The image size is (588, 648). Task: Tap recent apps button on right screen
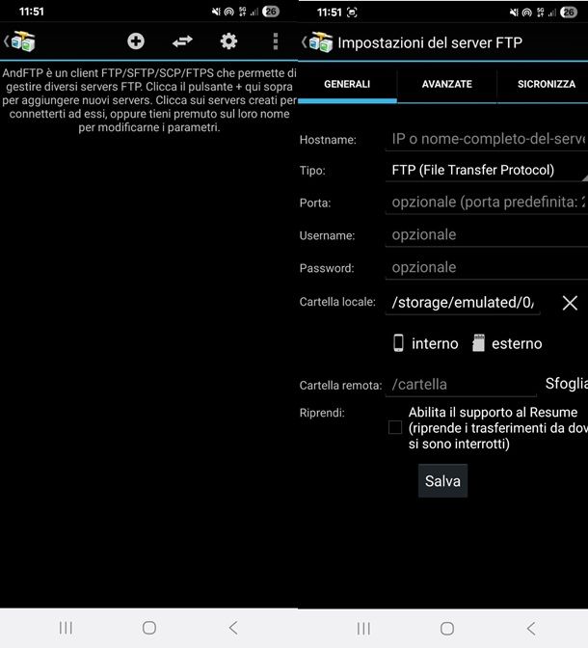tap(363, 629)
